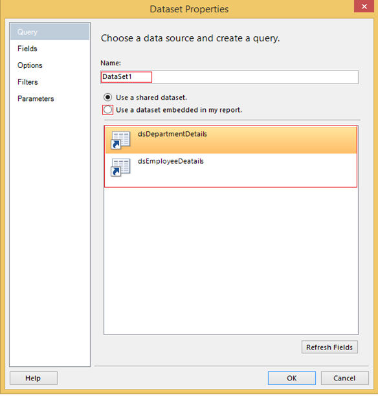The image size is (378, 396).
Task: Click the empty area of the dataset list
Action: point(230,260)
